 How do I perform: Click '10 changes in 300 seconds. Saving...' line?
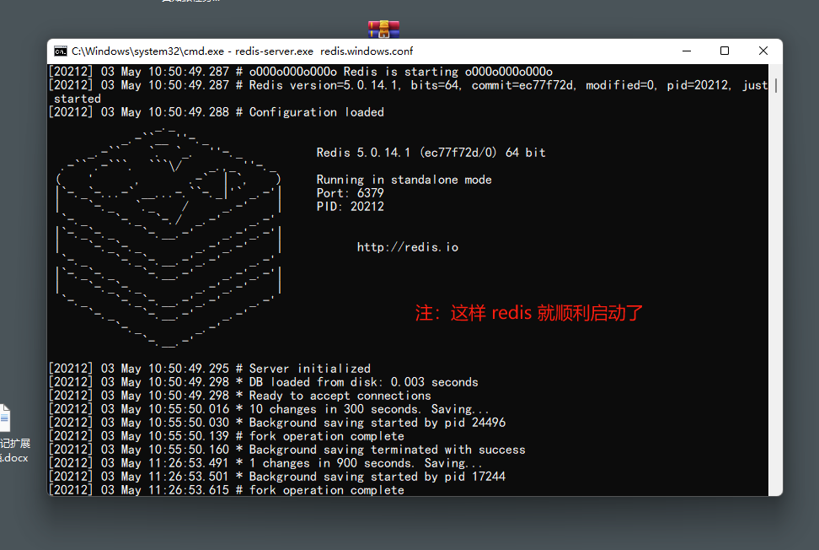[x=269, y=409]
